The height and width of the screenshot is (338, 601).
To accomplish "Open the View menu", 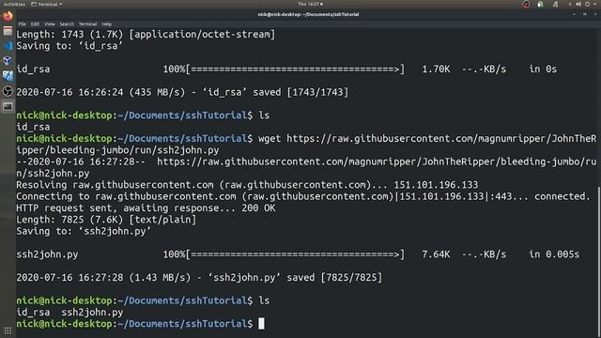I will [x=50, y=24].
